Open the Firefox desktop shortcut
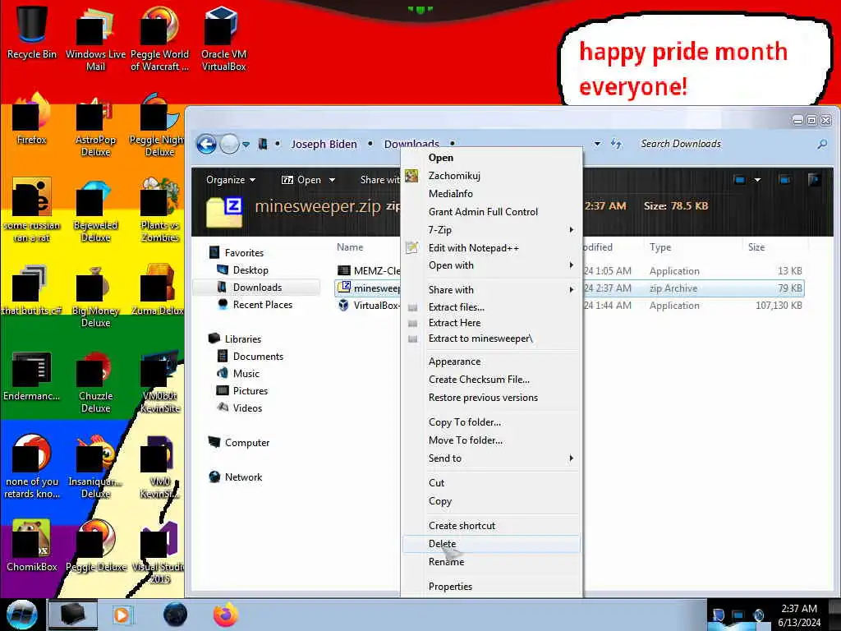 tap(32, 119)
